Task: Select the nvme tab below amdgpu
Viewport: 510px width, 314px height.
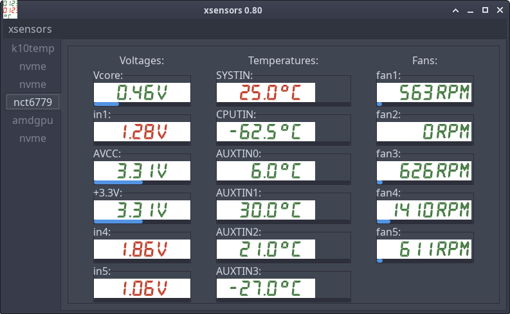Action: click(33, 138)
